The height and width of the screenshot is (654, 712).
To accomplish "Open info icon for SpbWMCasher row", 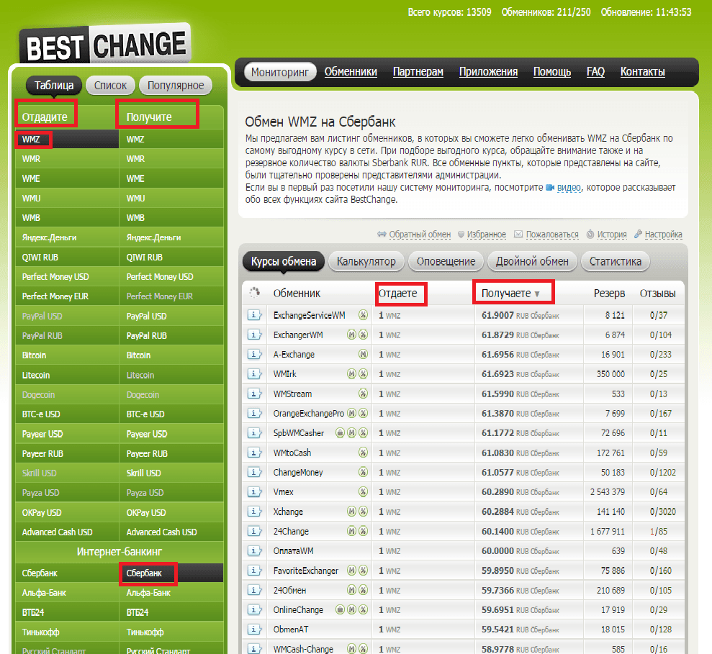I will 254,433.
